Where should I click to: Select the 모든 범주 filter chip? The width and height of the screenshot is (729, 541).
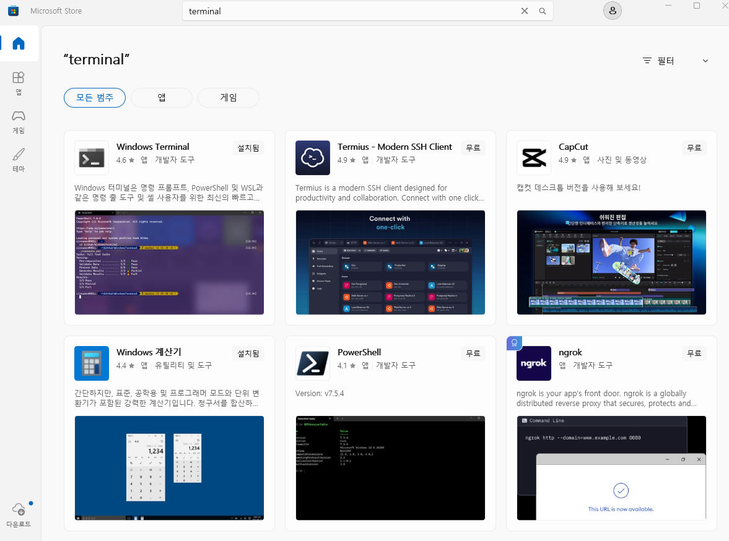(94, 97)
